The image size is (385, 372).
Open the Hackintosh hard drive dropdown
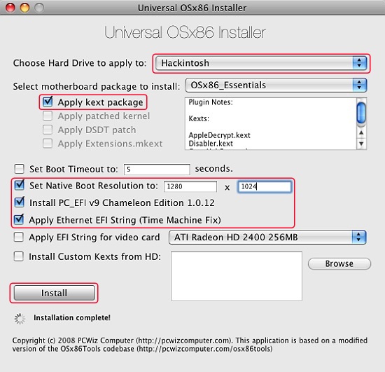point(261,63)
